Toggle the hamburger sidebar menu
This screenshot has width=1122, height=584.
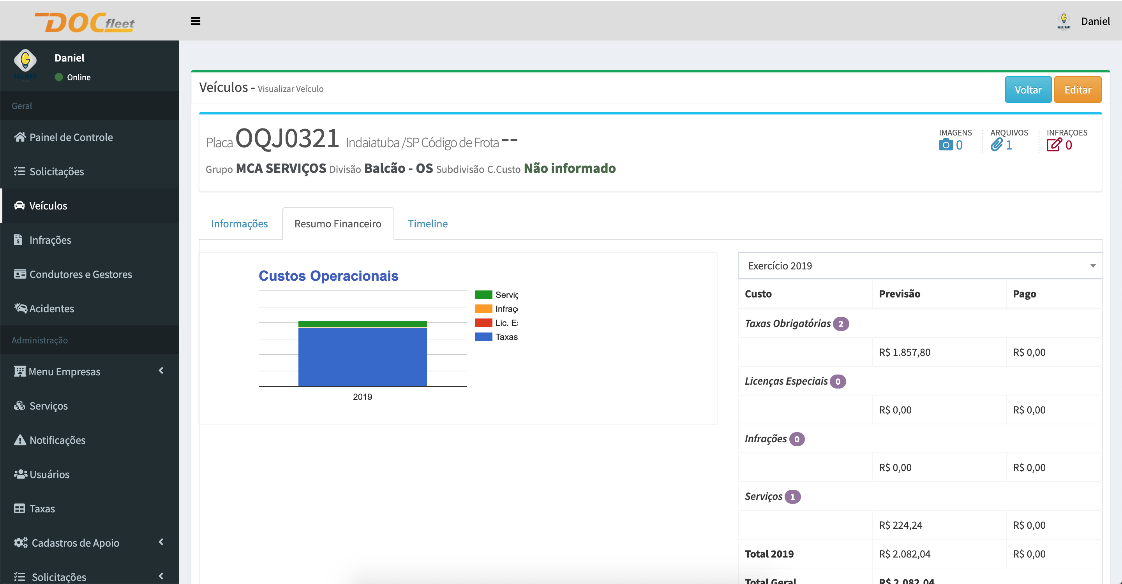click(x=196, y=21)
